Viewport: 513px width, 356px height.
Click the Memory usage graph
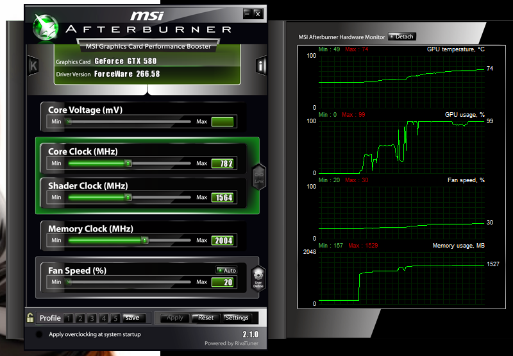point(401,278)
